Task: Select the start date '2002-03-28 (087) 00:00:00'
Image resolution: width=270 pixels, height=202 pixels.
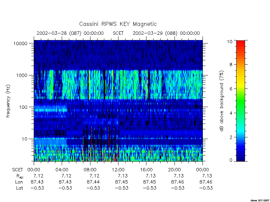Action: coord(70,33)
